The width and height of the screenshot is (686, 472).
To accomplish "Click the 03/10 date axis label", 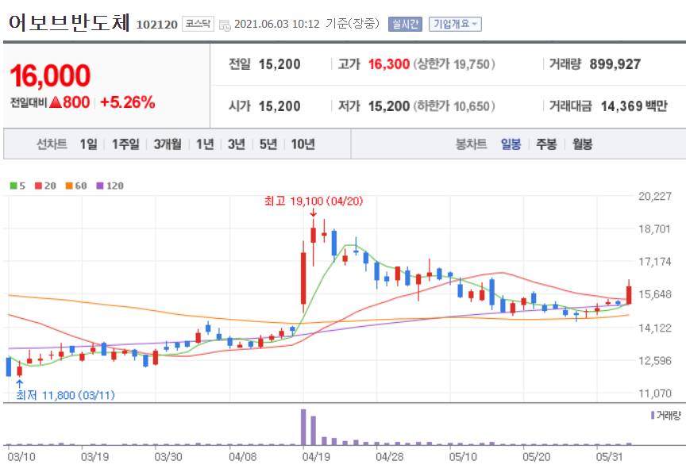I will click(21, 457).
